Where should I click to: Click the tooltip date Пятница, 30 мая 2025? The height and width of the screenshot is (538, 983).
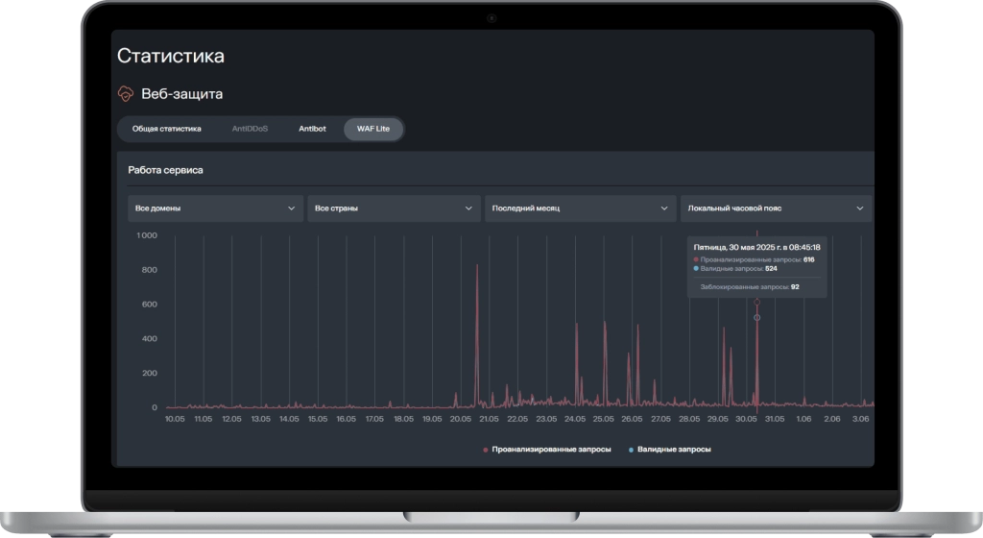[756, 247]
